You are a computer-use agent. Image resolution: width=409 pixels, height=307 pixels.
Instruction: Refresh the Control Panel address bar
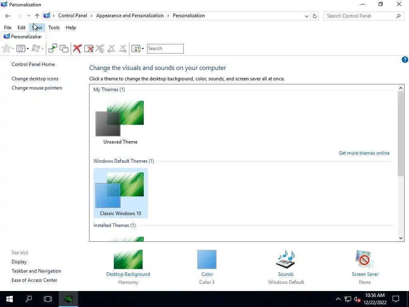pos(315,16)
